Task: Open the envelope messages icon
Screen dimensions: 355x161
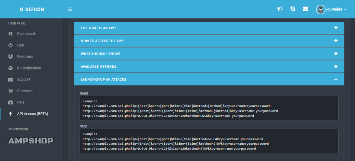Action: (306, 9)
